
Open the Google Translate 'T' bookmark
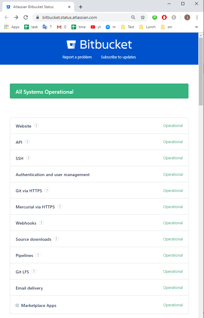[47, 27]
